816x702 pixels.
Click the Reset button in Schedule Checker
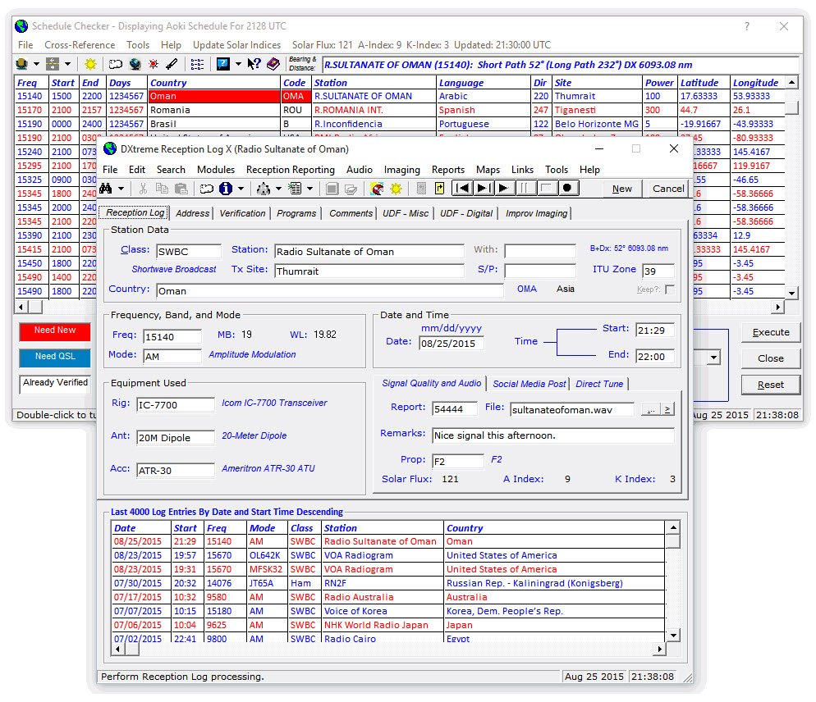click(x=771, y=385)
